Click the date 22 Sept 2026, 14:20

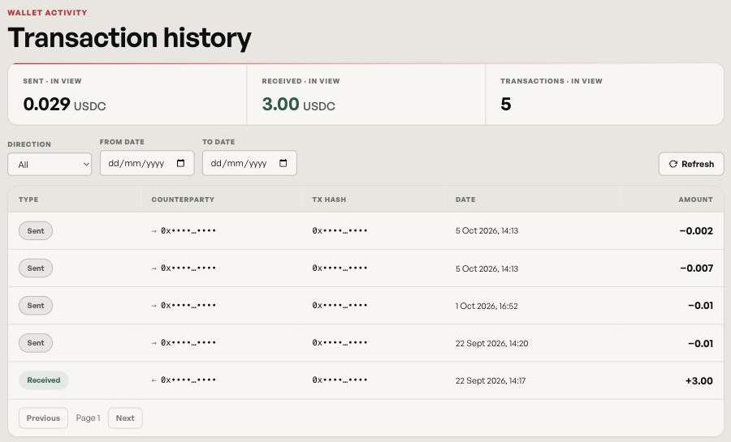(x=492, y=343)
